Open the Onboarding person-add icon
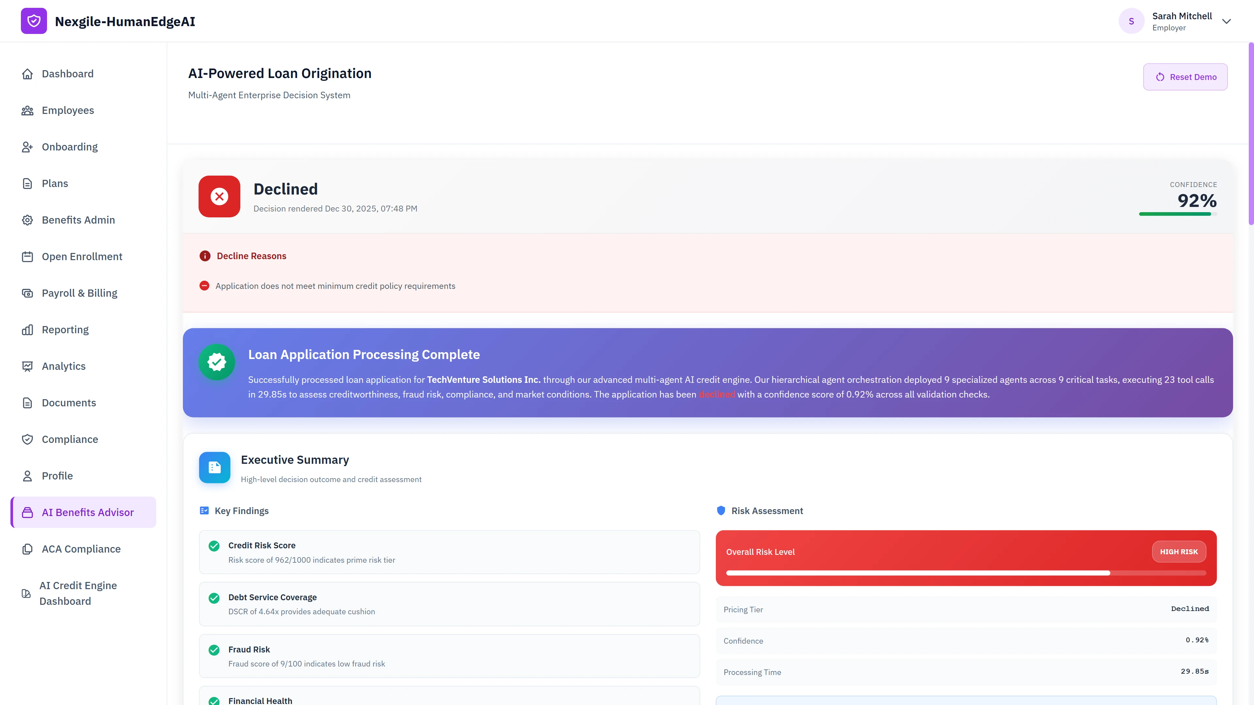The width and height of the screenshot is (1254, 705). tap(27, 147)
